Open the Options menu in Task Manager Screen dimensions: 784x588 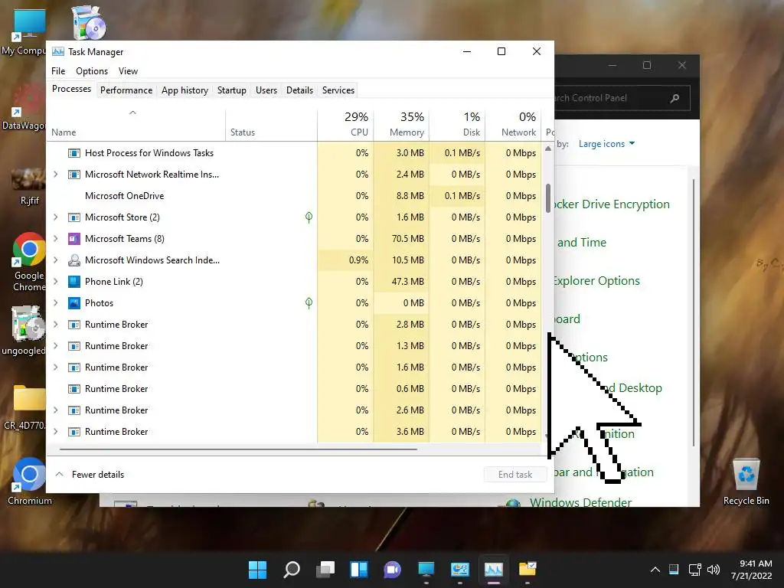pyautogui.click(x=92, y=71)
